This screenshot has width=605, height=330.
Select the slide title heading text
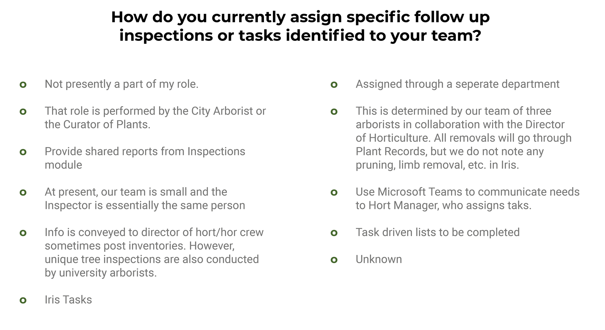(x=300, y=26)
